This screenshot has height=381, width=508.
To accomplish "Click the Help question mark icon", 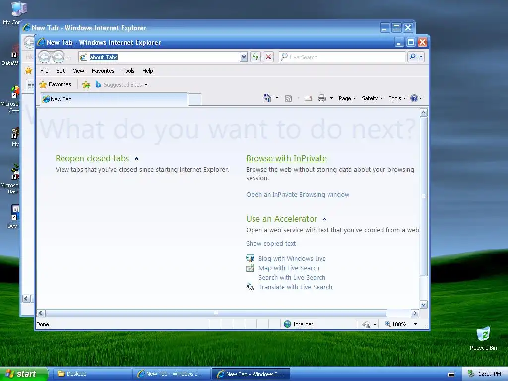I will pyautogui.click(x=414, y=98).
